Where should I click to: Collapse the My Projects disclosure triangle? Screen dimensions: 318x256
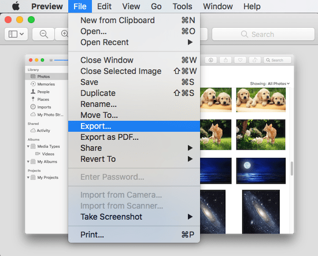tap(28, 177)
